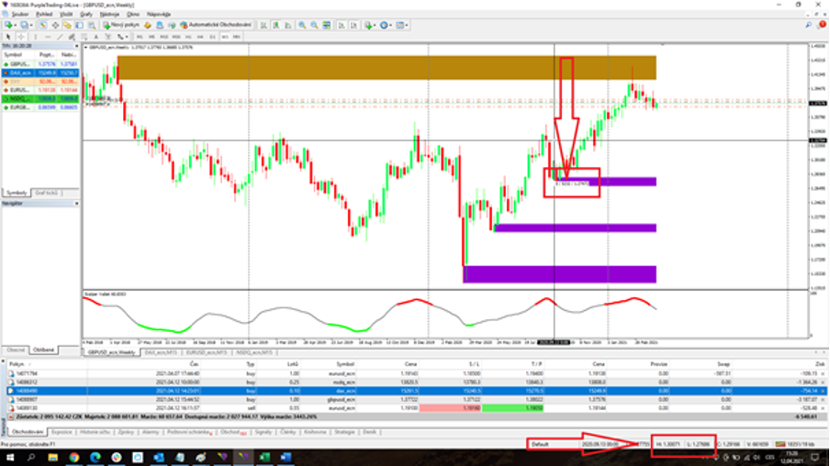Select DAX_ecn row in Market Watch
The height and width of the screenshot is (466, 830).
click(x=40, y=73)
